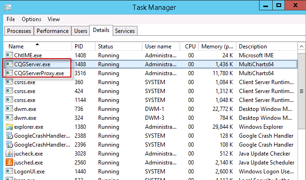Click the vertical scrollbar thumb
Image resolution: width=306 pixels, height=180 pixels.
[x=301, y=91]
